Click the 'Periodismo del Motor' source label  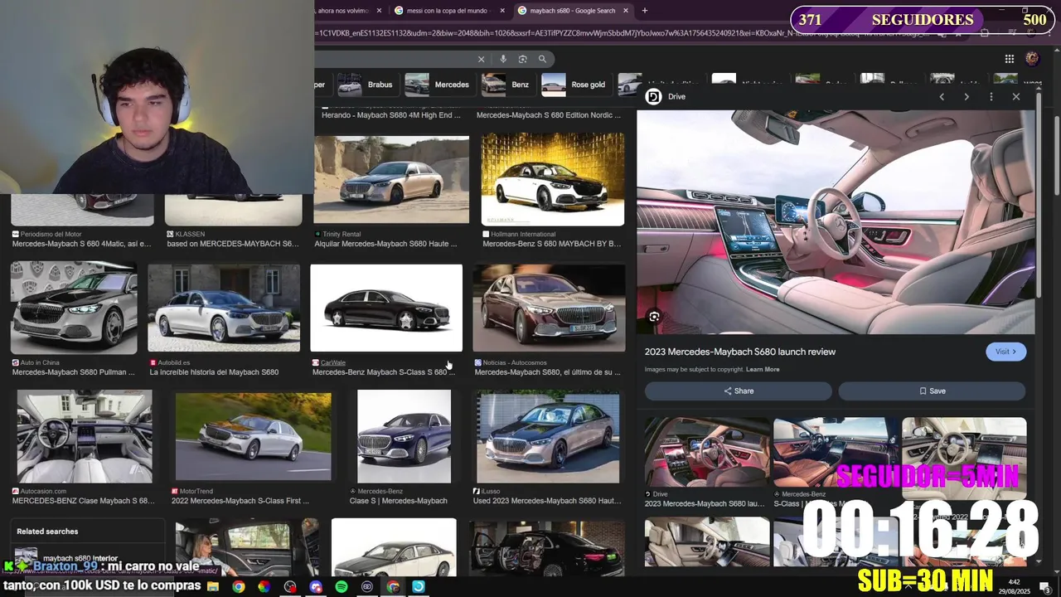[x=51, y=235]
